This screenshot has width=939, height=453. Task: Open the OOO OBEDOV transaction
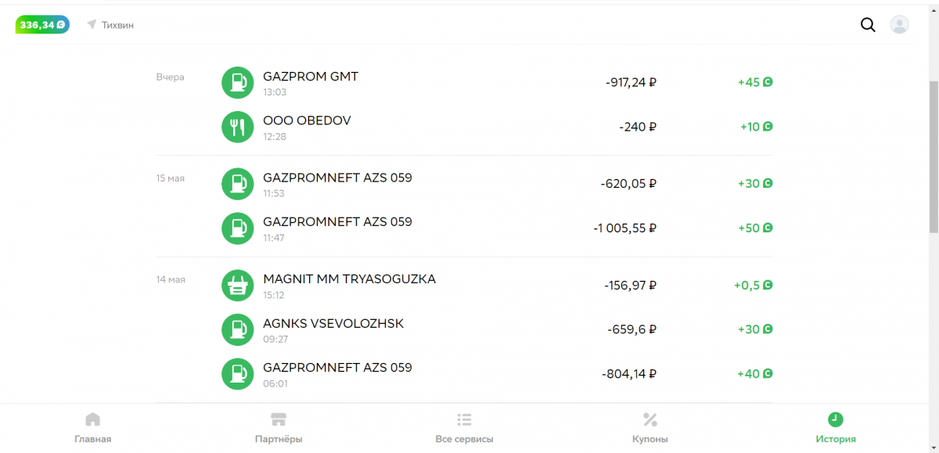click(307, 121)
